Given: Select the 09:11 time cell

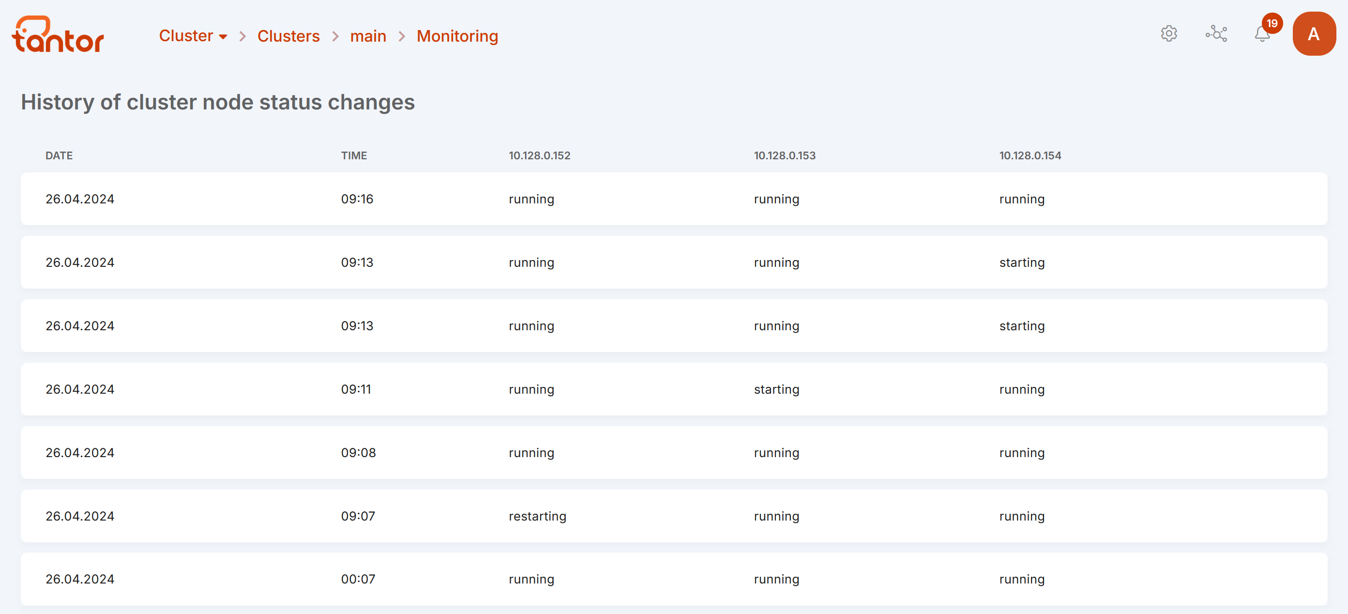Looking at the screenshot, I should (x=356, y=389).
